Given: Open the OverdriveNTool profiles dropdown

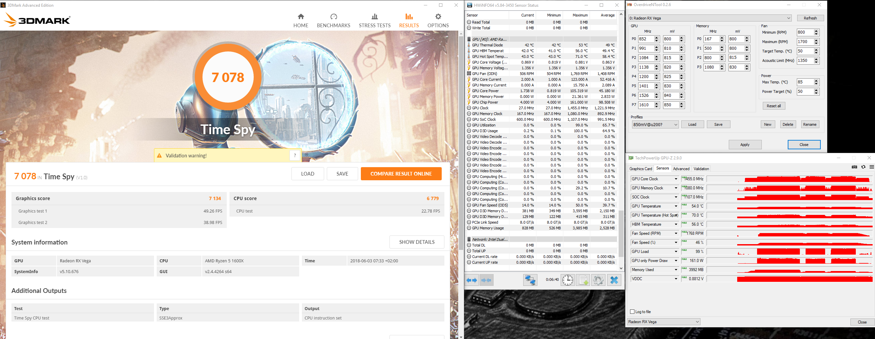Looking at the screenshot, I should point(655,124).
